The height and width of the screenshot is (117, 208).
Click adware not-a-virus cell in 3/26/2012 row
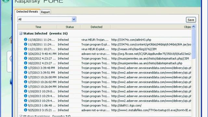[x=96, y=54]
